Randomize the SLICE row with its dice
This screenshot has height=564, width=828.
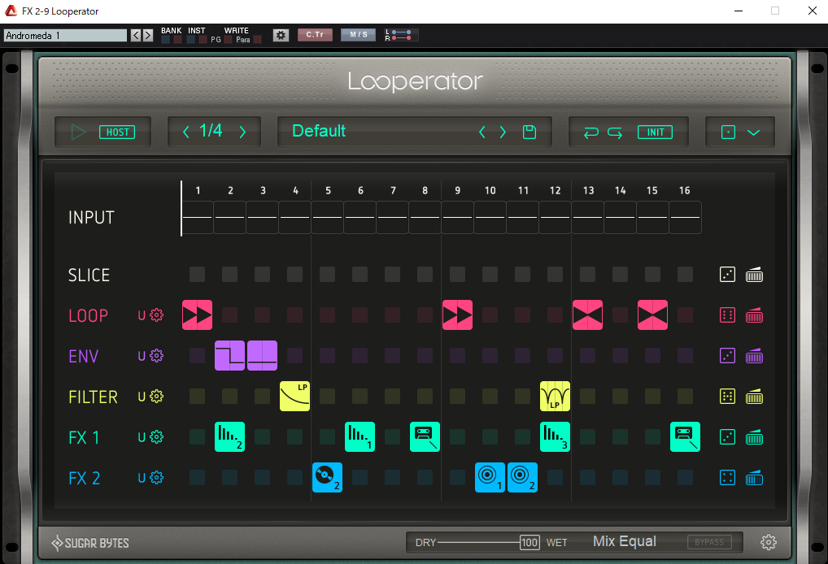click(x=728, y=275)
